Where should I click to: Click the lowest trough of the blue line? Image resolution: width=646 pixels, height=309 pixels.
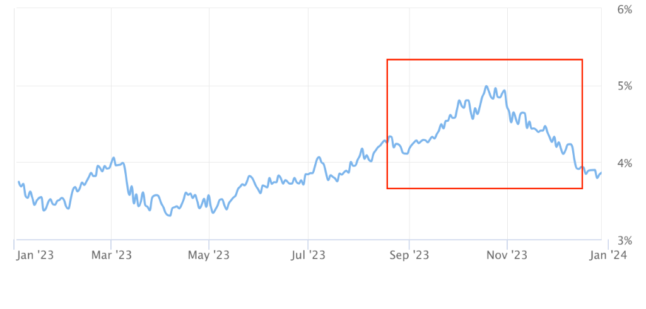click(169, 215)
